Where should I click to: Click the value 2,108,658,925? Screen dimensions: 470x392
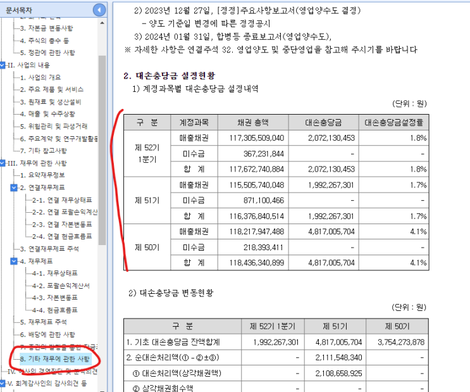[338, 374]
